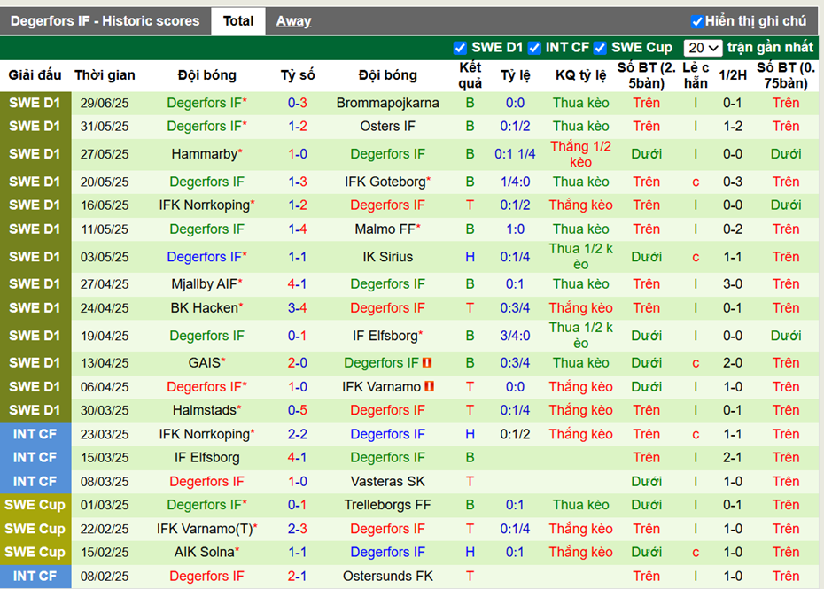Screen dimensions: 824x589
Task: Click half-time score 0-3 in IFK Goteborg row
Action: click(733, 182)
